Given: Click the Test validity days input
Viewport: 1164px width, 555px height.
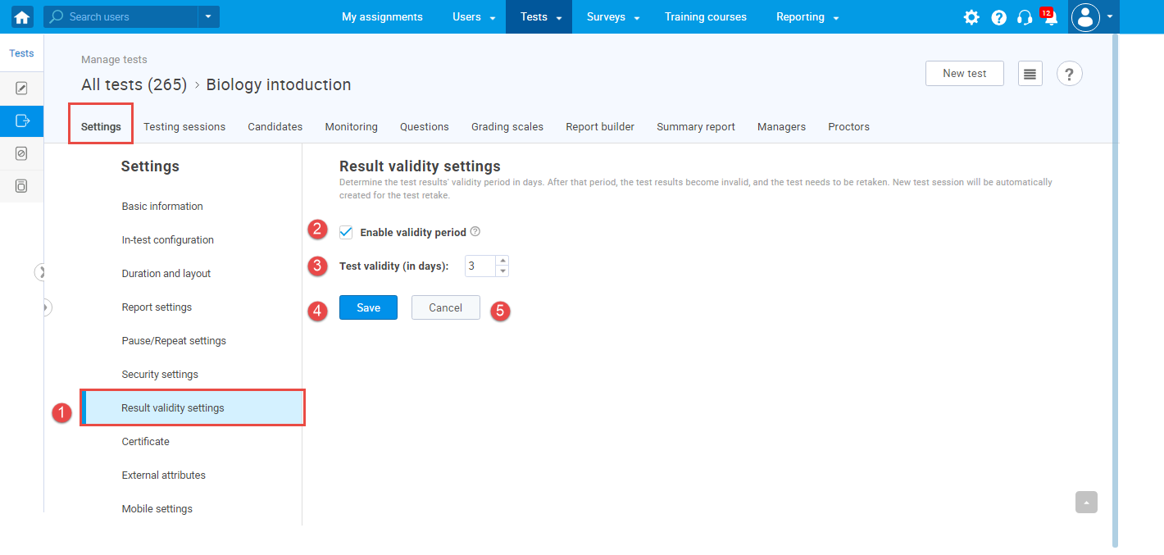Looking at the screenshot, I should pyautogui.click(x=480, y=266).
